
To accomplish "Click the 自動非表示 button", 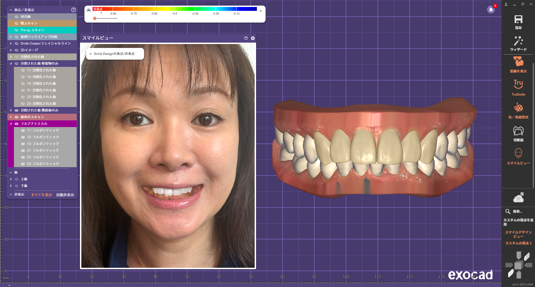I will [x=65, y=195].
